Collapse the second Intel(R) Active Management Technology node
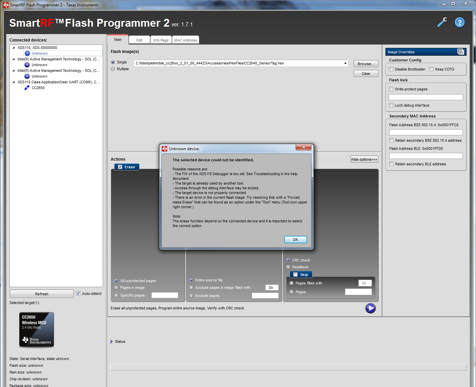 (x=14, y=71)
